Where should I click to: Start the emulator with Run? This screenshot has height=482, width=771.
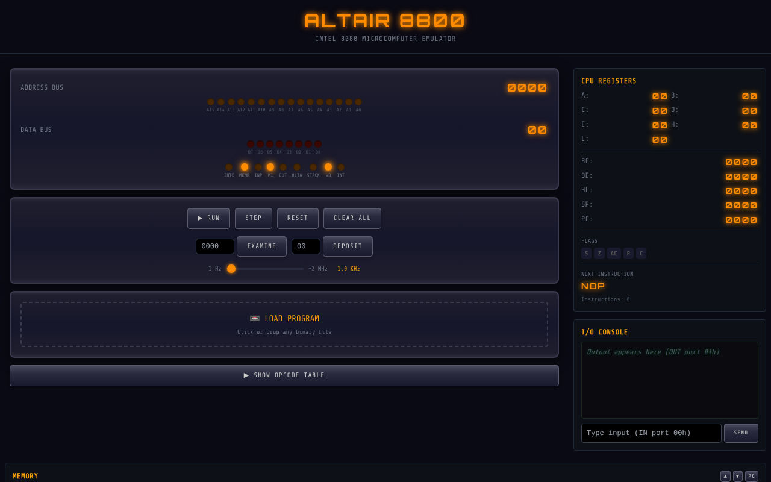coord(208,218)
